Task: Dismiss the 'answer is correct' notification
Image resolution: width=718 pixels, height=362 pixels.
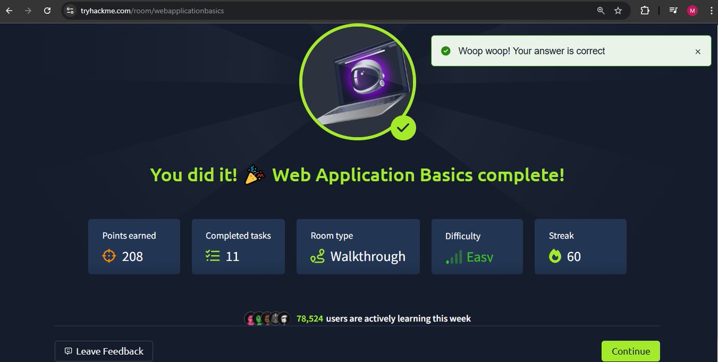Action: coord(698,51)
